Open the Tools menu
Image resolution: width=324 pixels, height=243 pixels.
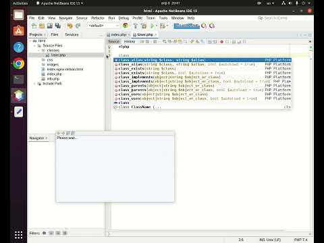pos(163,18)
